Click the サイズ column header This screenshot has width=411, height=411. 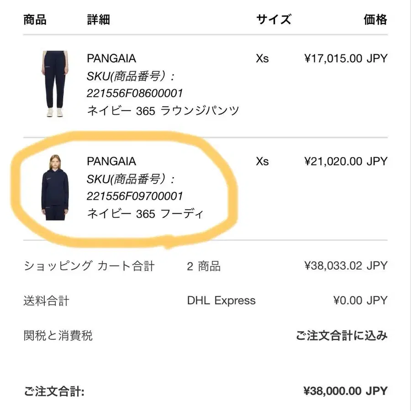click(x=274, y=19)
